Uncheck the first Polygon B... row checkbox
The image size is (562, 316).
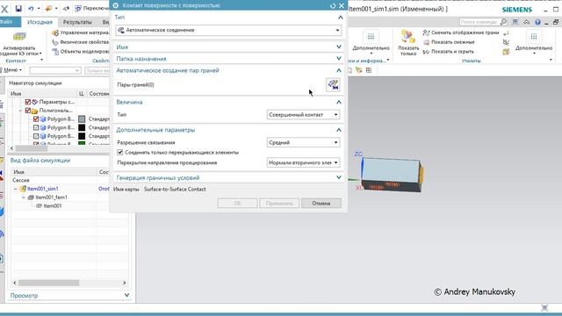tap(36, 119)
